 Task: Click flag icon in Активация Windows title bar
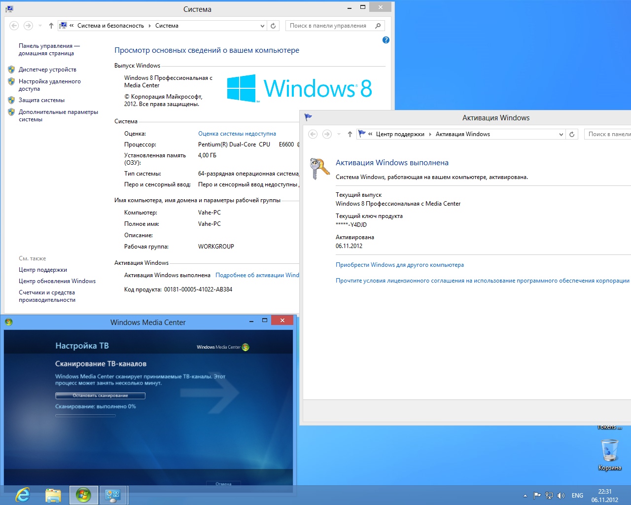(309, 117)
